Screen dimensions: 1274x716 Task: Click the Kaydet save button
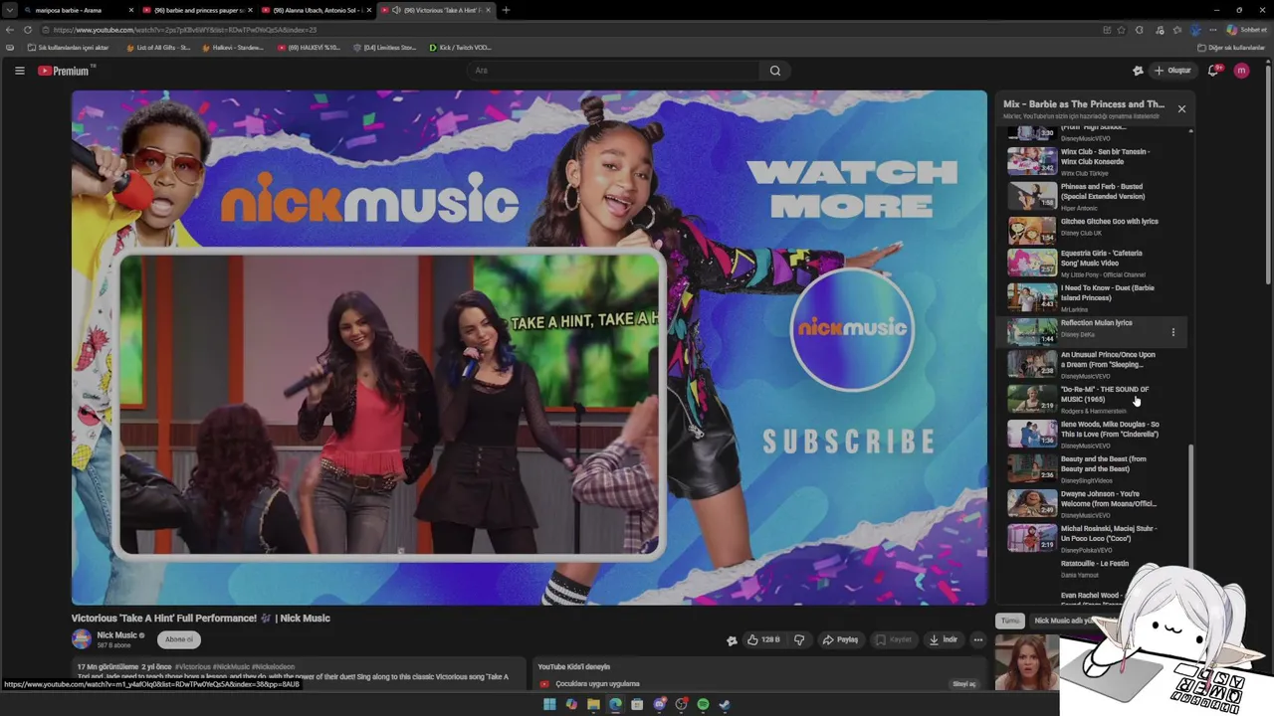tap(894, 640)
